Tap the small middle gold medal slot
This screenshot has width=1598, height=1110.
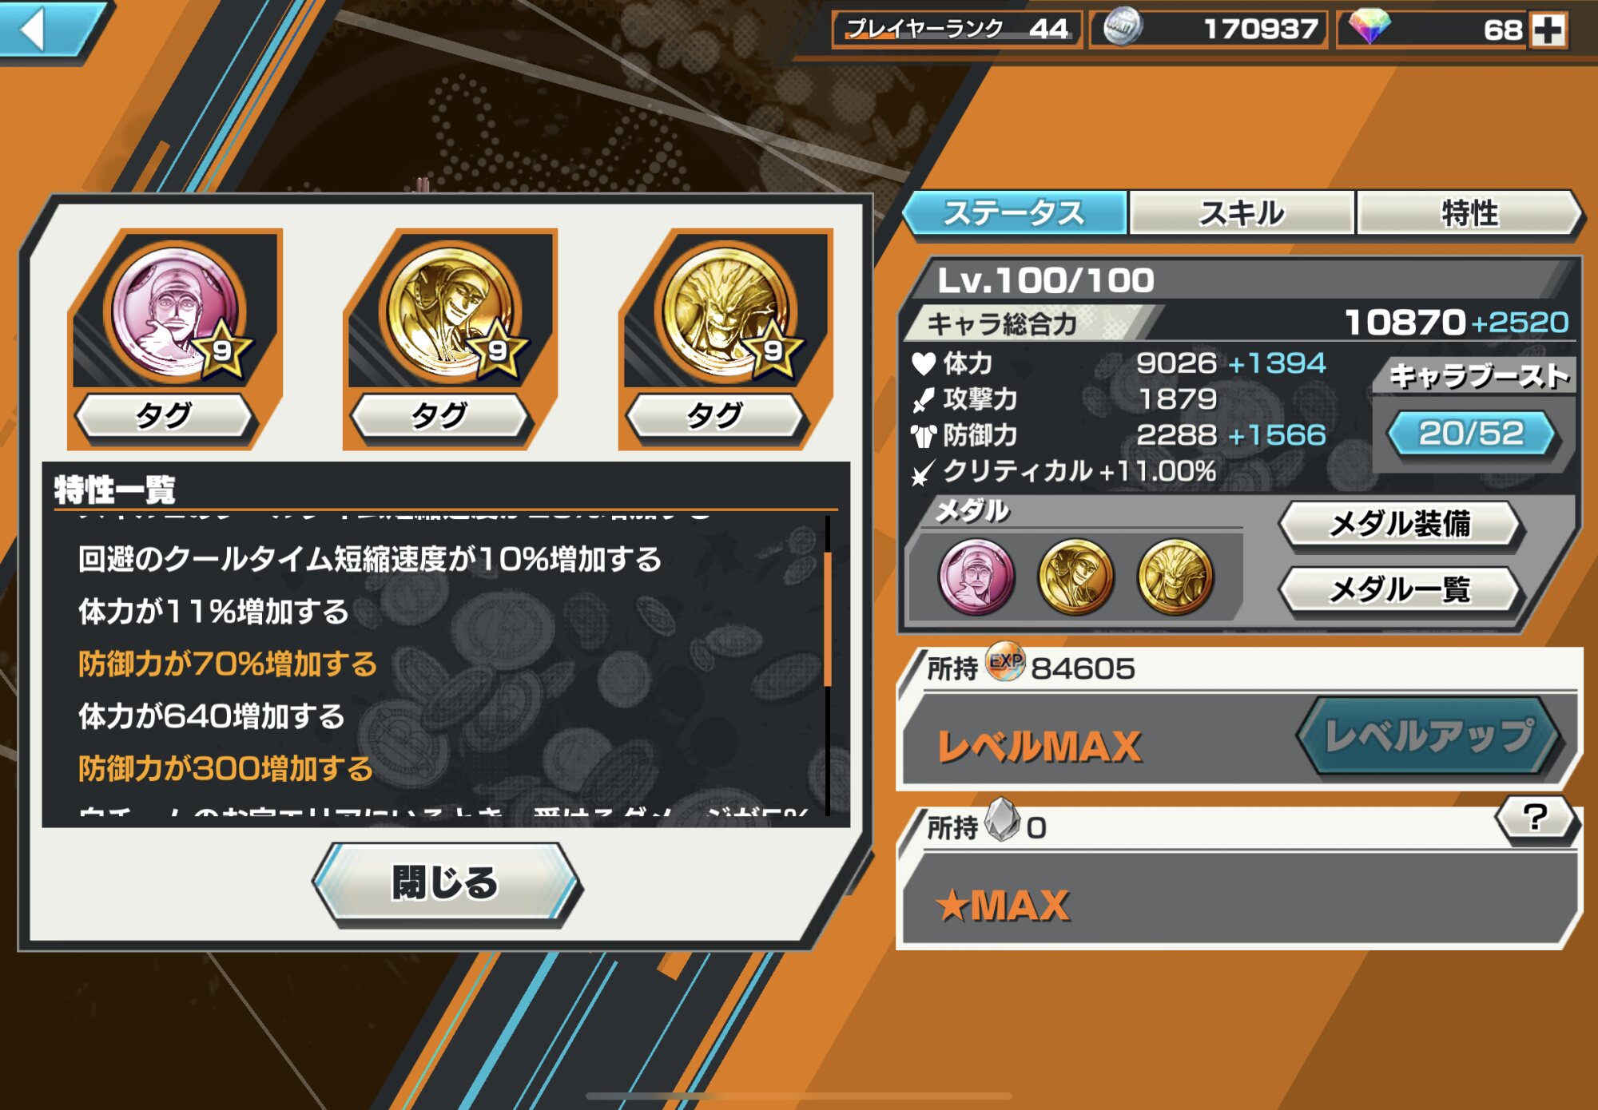[1075, 577]
